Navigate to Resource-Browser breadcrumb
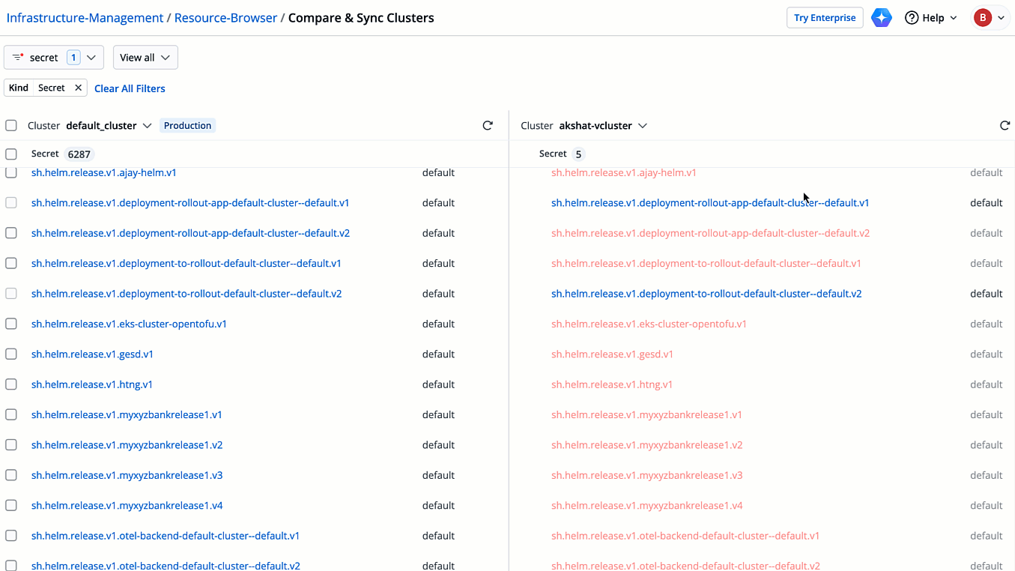Image resolution: width=1015 pixels, height=571 pixels. tap(225, 18)
